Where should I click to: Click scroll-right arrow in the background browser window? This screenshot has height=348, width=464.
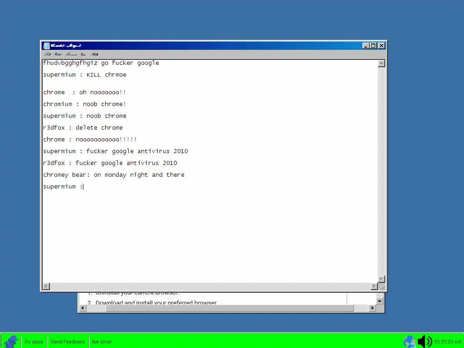[372, 308]
